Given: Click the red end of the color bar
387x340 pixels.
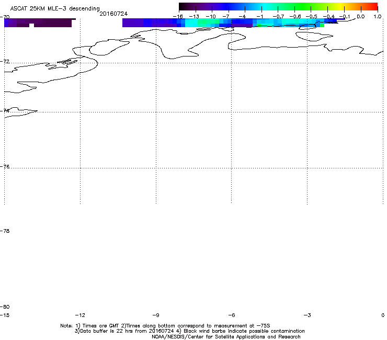Looking at the screenshot, I should pyautogui.click(x=373, y=6).
